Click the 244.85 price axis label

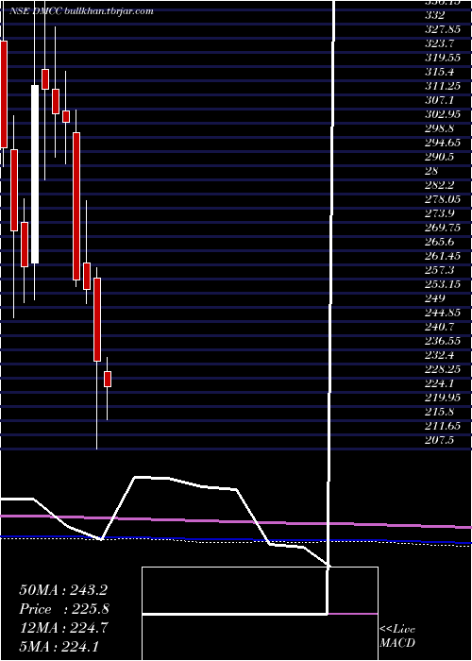point(442,313)
